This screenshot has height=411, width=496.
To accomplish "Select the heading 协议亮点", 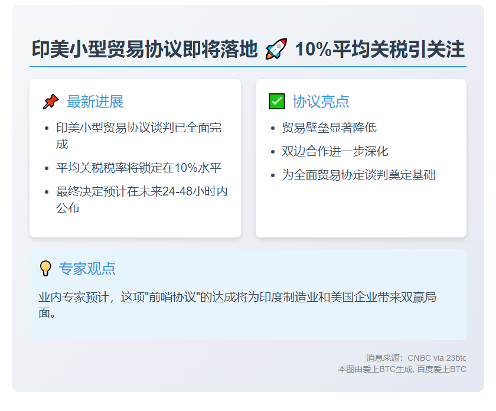I will 321,102.
